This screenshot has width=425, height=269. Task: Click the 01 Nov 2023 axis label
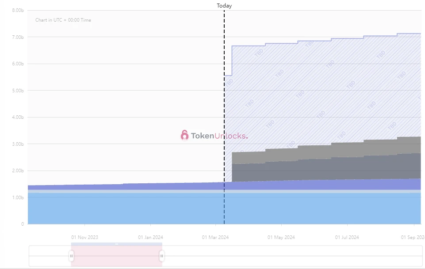coord(84,237)
